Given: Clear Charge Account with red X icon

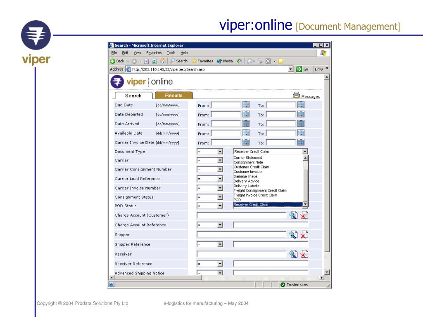Looking at the screenshot, I should (x=304, y=215).
